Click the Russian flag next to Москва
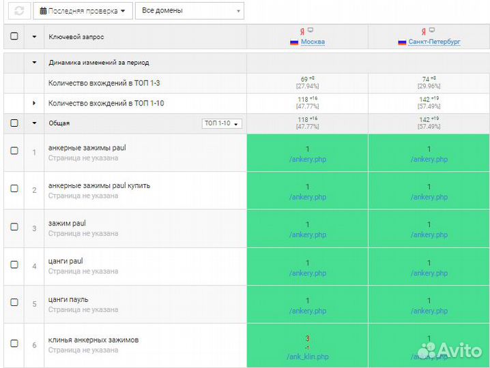The width and height of the screenshot is (490, 368). click(295, 42)
